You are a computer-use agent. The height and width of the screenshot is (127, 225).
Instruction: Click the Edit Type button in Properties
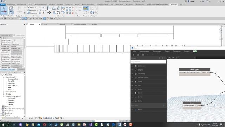pyautogui.click(x=19, y=35)
